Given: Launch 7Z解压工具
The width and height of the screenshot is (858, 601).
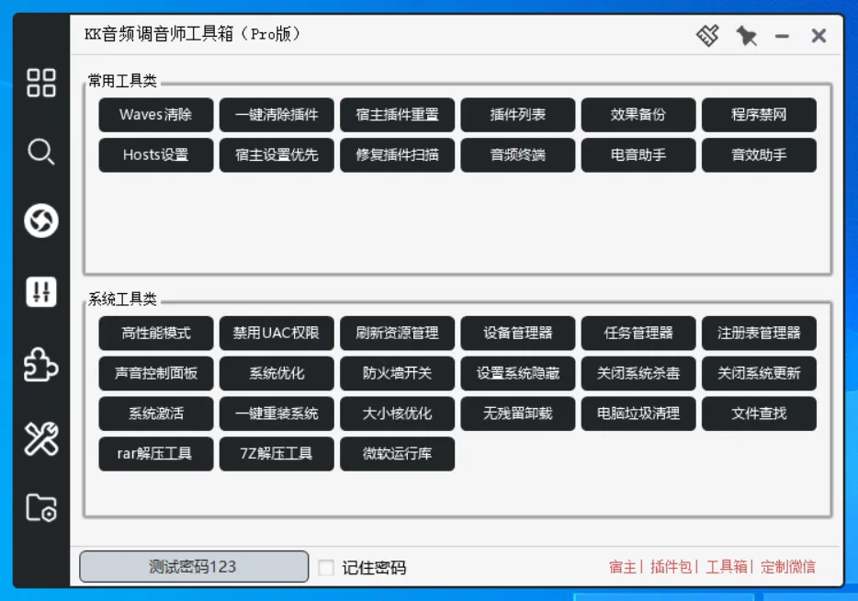Looking at the screenshot, I should 277,454.
